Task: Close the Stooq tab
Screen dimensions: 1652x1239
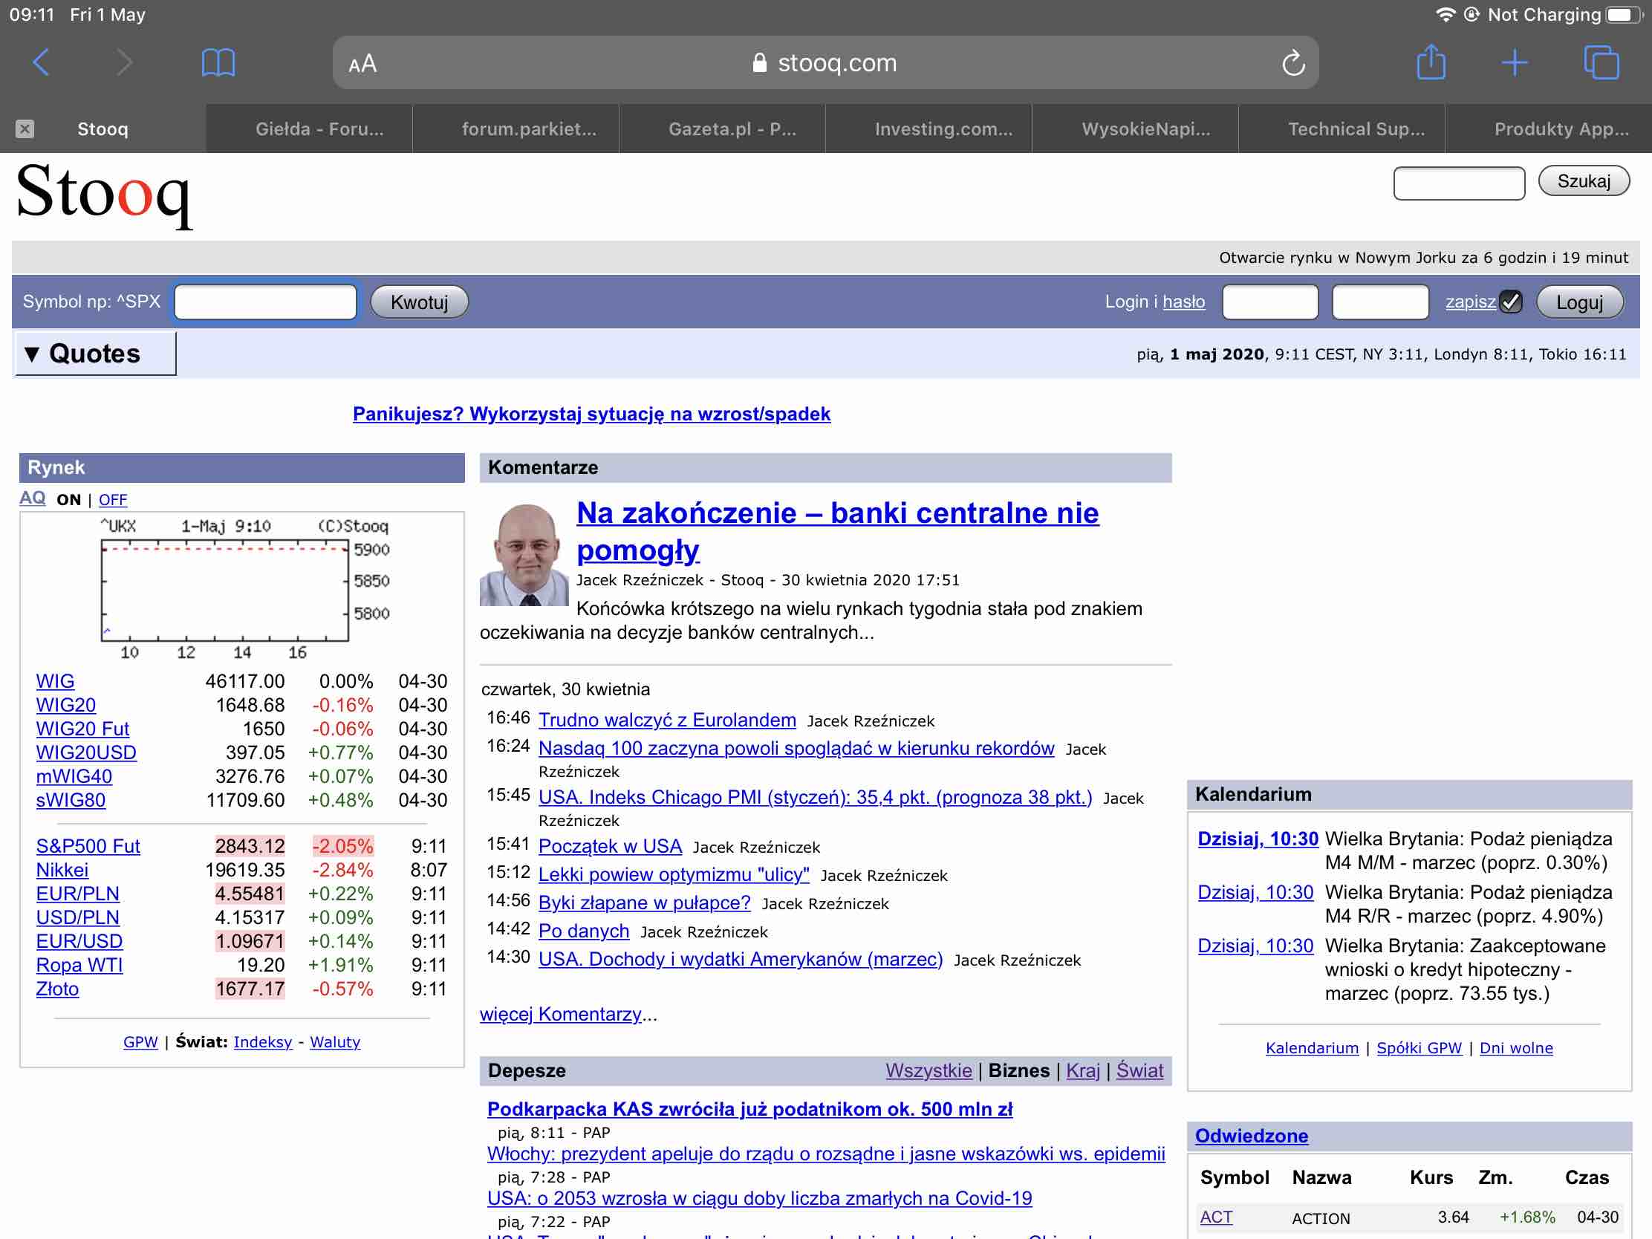Action: pos(25,128)
